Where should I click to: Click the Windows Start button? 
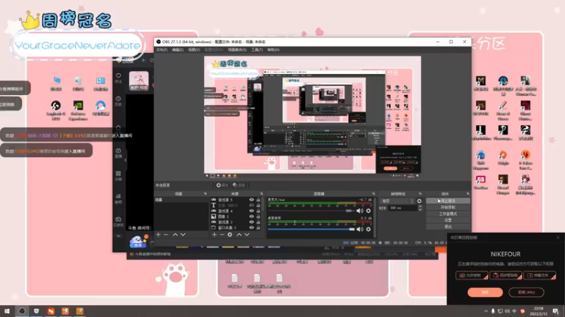(x=7, y=311)
